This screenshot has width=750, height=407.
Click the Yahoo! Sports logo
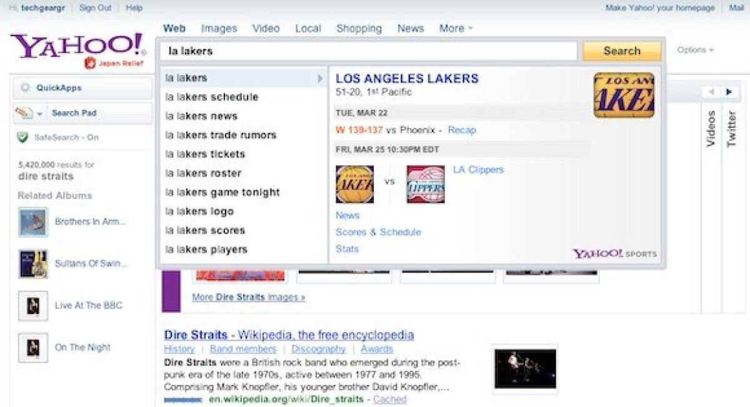(614, 253)
